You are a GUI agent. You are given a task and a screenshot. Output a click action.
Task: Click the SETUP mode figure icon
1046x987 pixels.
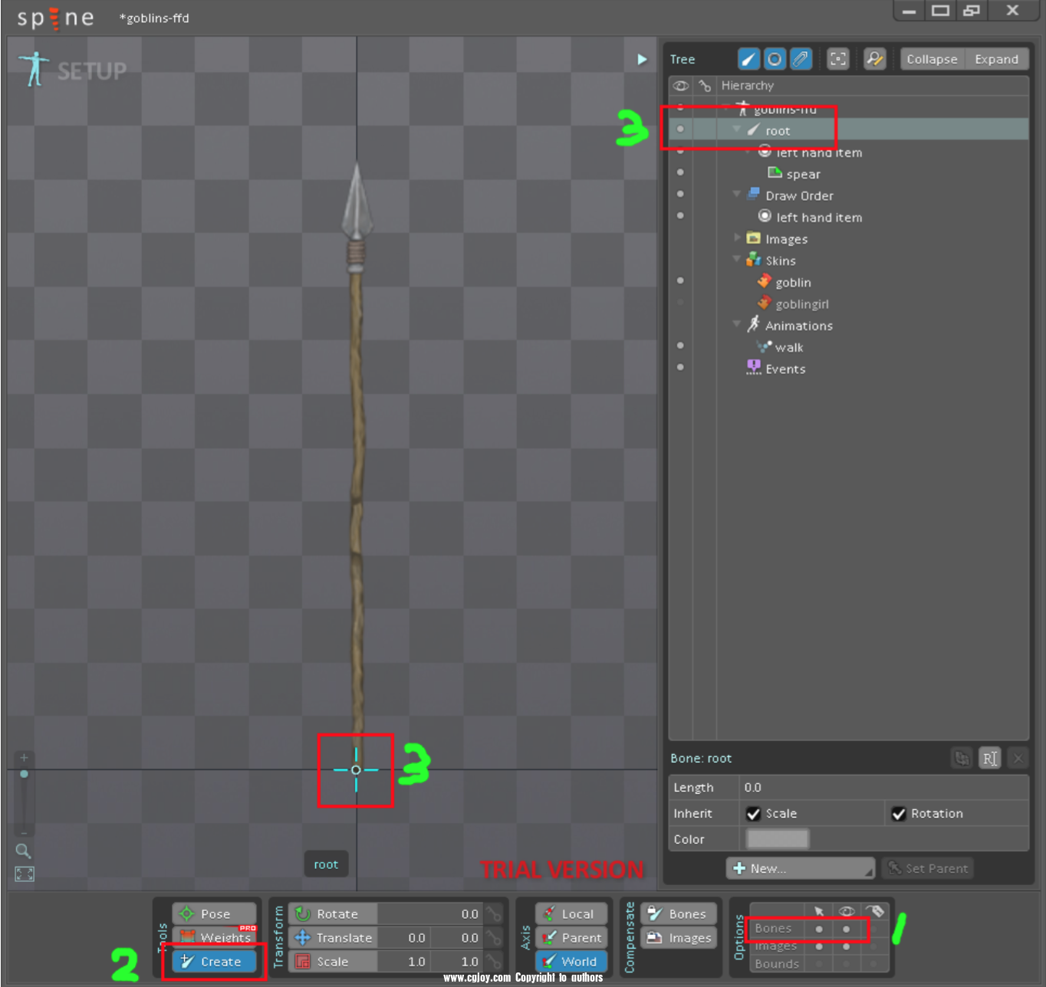33,69
